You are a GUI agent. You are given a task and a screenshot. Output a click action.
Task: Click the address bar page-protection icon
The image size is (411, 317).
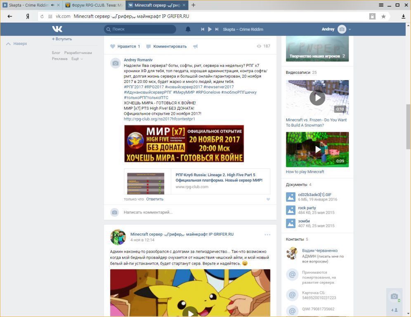[372, 16]
